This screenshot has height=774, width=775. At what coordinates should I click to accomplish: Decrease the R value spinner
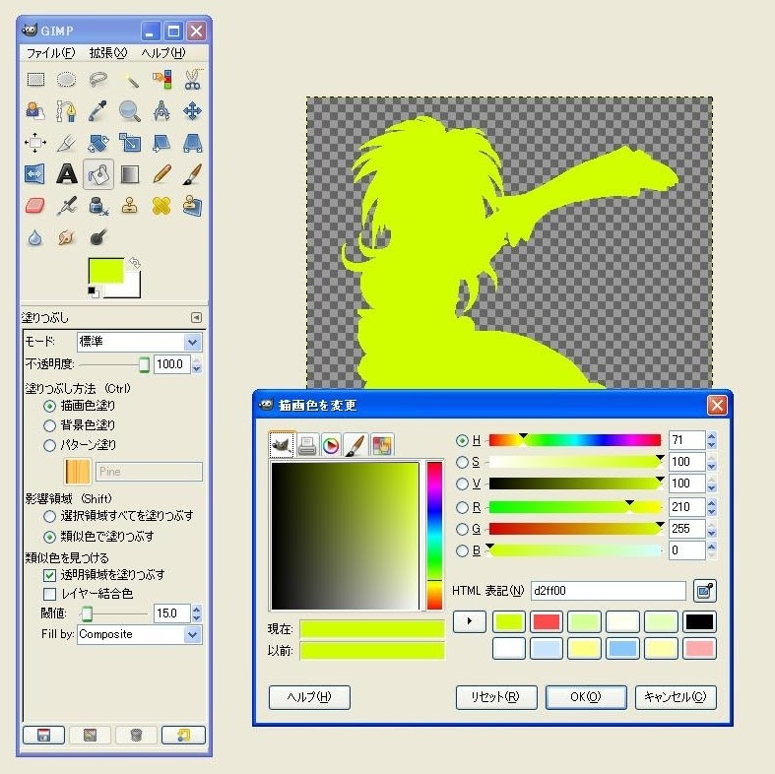coord(712,511)
